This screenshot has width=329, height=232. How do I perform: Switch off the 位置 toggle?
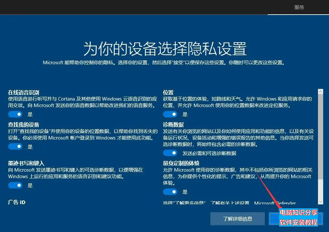pyautogui.click(x=170, y=114)
